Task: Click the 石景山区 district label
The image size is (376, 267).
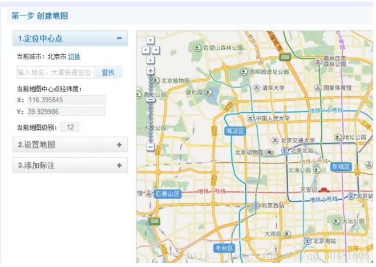Action: [x=167, y=194]
